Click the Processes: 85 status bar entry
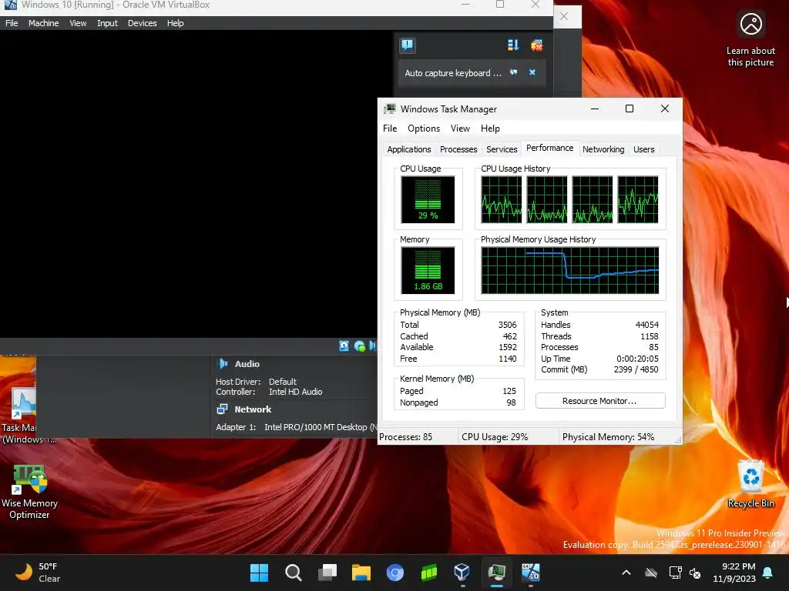This screenshot has height=591, width=789. point(405,437)
